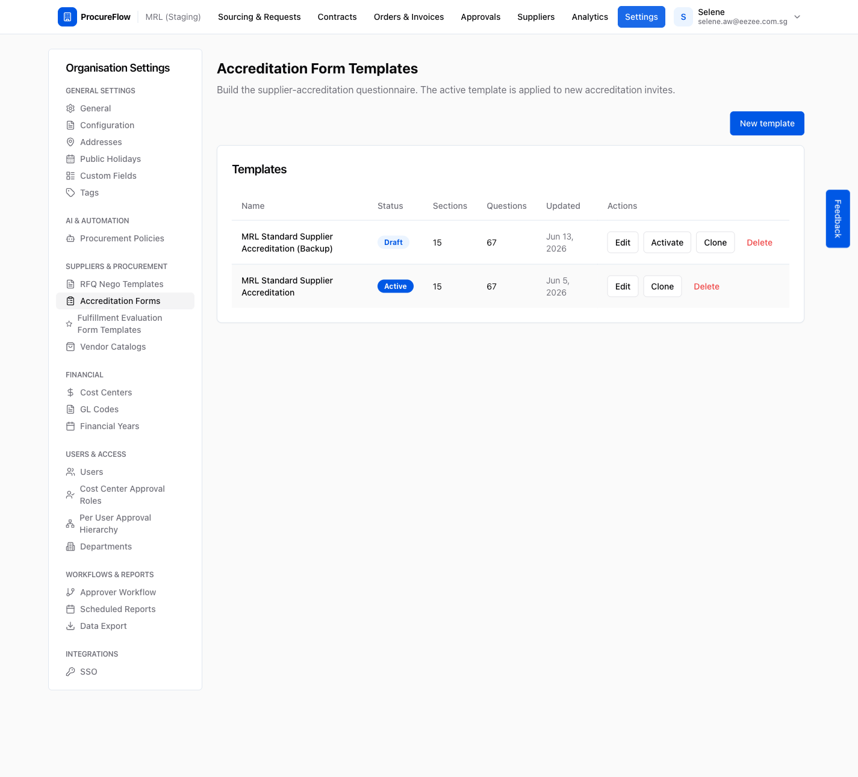Viewport: 858px width, 777px height.
Task: Click the Draft status badge
Action: pyautogui.click(x=393, y=243)
